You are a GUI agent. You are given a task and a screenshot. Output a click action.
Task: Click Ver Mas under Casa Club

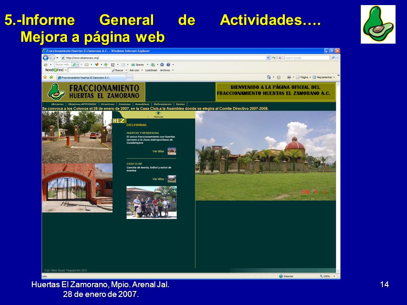click(x=158, y=179)
